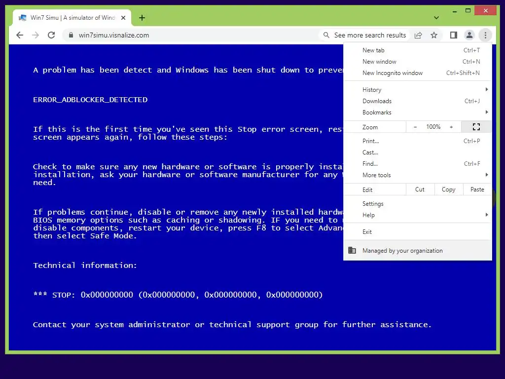Expand the More tools submenu
505x379 pixels.
418,175
